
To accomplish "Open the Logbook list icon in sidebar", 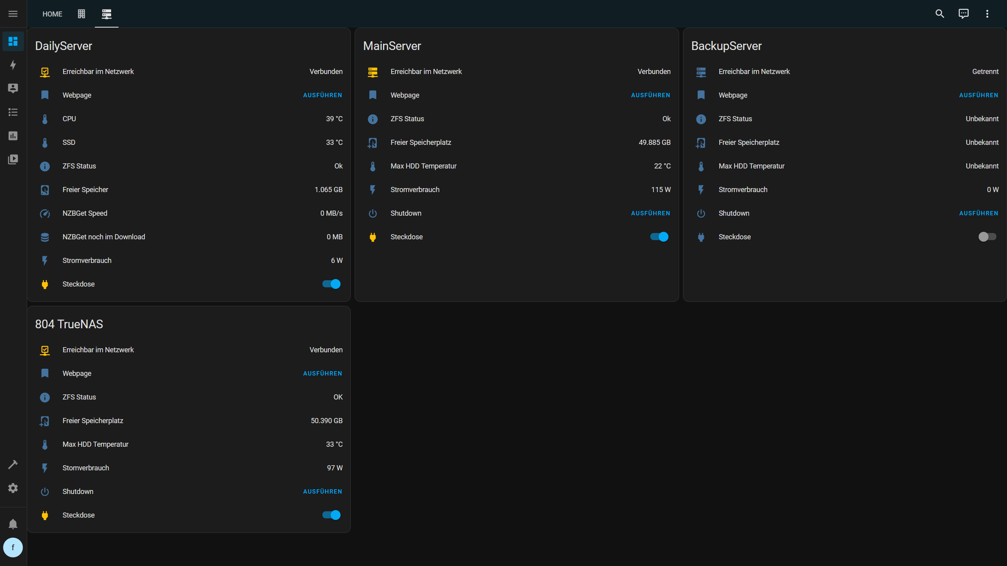I will [x=13, y=112].
